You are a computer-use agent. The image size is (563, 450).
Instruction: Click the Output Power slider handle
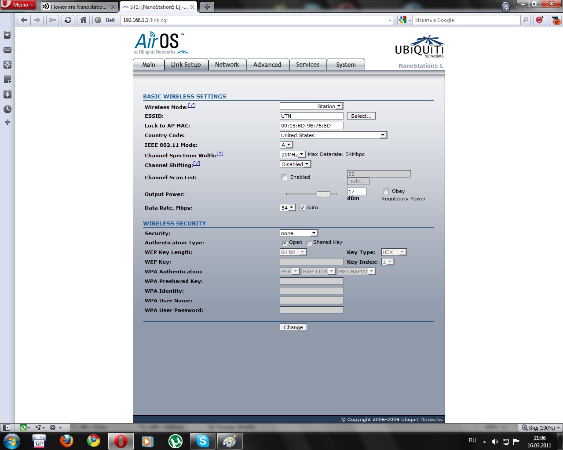pyautogui.click(x=323, y=194)
